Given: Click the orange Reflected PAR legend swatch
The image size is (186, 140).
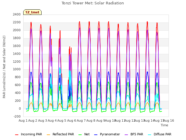Looking at the screenshot, I should pyautogui.click(x=49, y=135).
